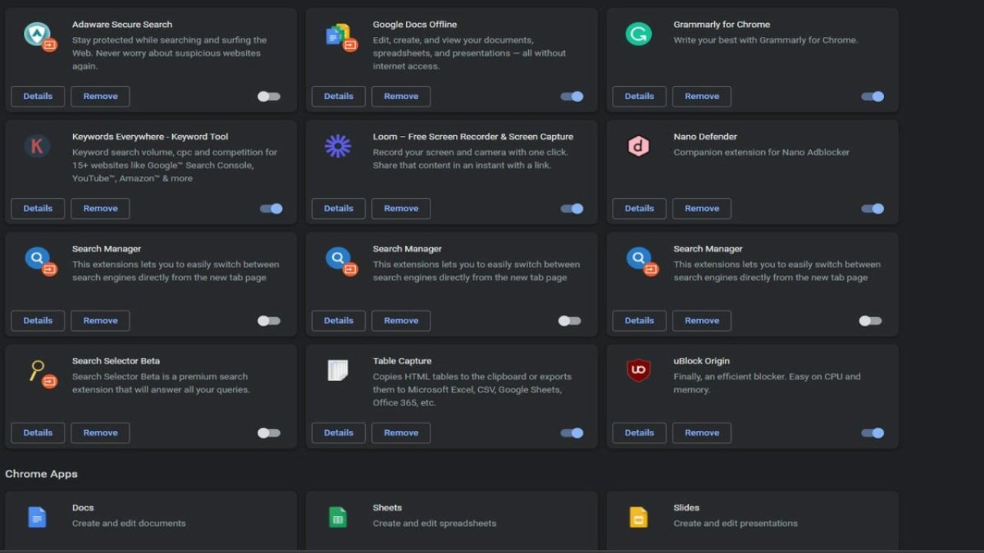Click "Create and edit documents" text
This screenshot has height=553, width=984.
(129, 524)
